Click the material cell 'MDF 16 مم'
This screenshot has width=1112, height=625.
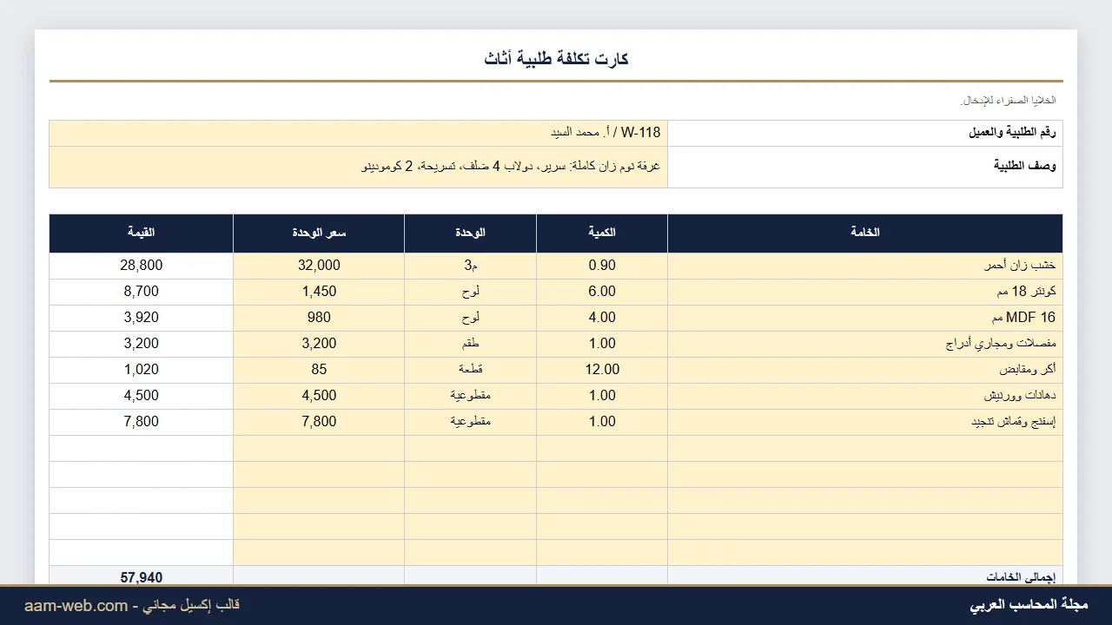(865, 318)
